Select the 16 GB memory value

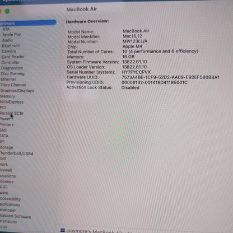pos(128,57)
